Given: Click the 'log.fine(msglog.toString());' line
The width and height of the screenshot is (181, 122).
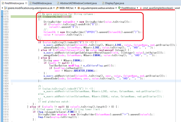Looking at the screenshot, I should coord(58,117).
